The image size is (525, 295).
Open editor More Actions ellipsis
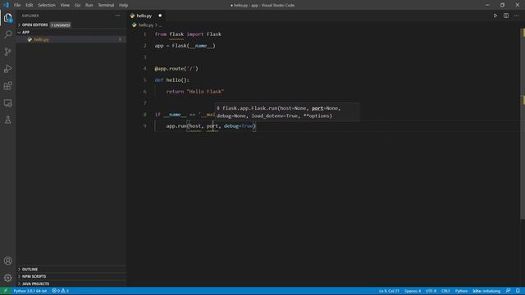[x=516, y=16]
